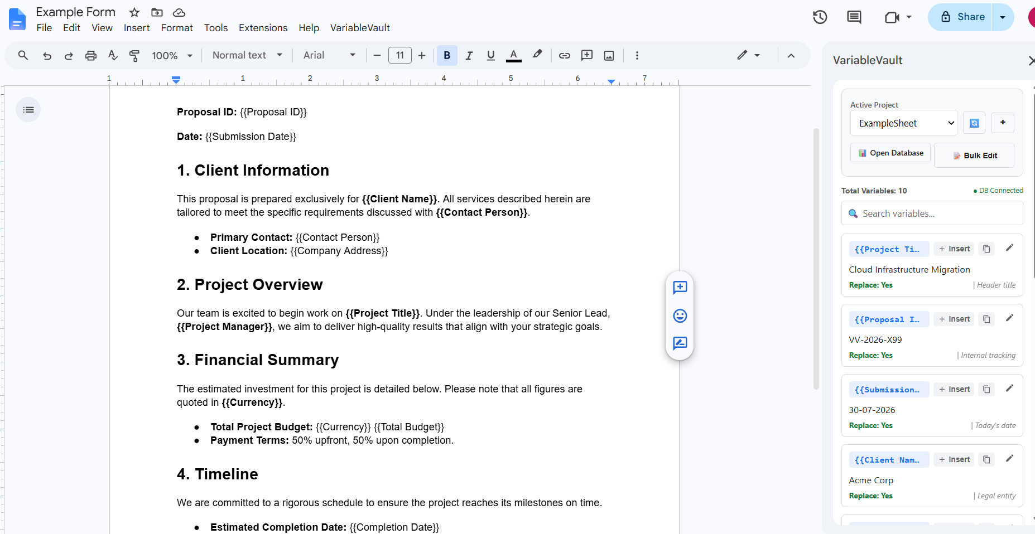Open the Arial font dropdown

(x=329, y=55)
